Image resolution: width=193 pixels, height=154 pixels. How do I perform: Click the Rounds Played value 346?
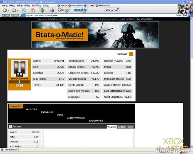[x=129, y=61]
